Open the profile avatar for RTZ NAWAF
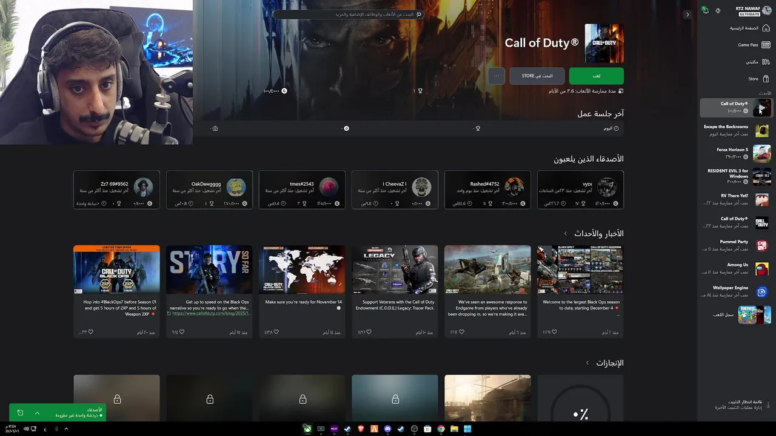776x436 pixels. 766,10
